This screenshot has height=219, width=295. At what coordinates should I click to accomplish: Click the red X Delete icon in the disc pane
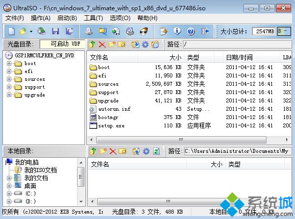(x=102, y=45)
